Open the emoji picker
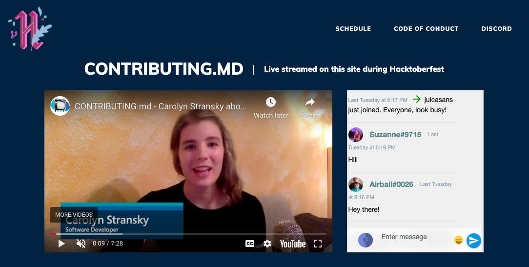Viewport: 529px width, 267px height. point(459,240)
